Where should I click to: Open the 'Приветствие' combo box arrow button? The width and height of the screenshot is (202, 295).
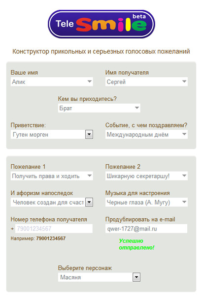(x=89, y=134)
